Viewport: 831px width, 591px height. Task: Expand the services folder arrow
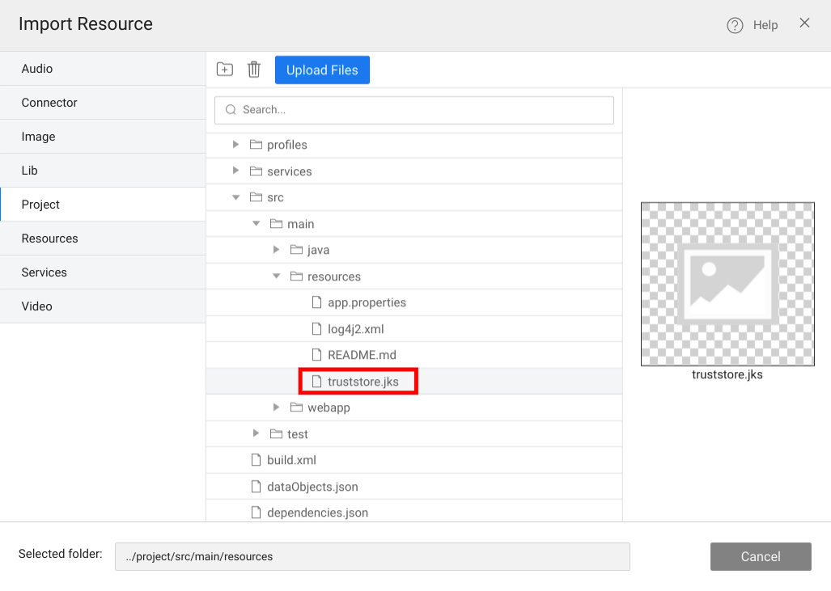[235, 171]
